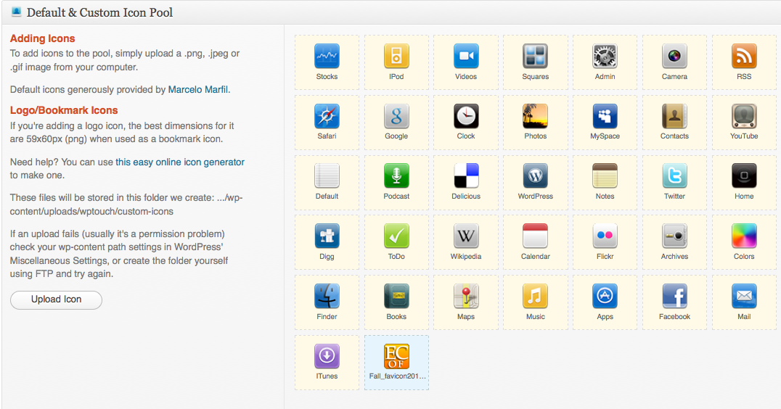Pick the Colors rainbow icon
781x409 pixels.
click(x=744, y=236)
